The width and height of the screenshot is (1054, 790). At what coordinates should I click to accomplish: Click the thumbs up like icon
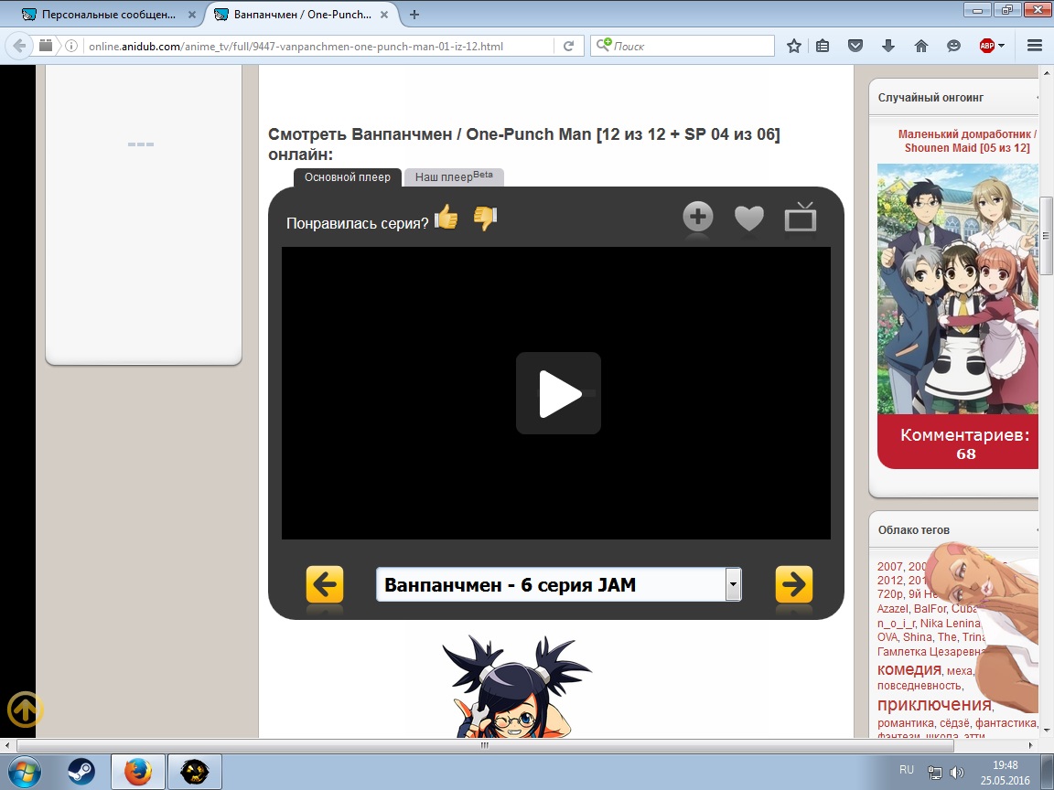(446, 217)
